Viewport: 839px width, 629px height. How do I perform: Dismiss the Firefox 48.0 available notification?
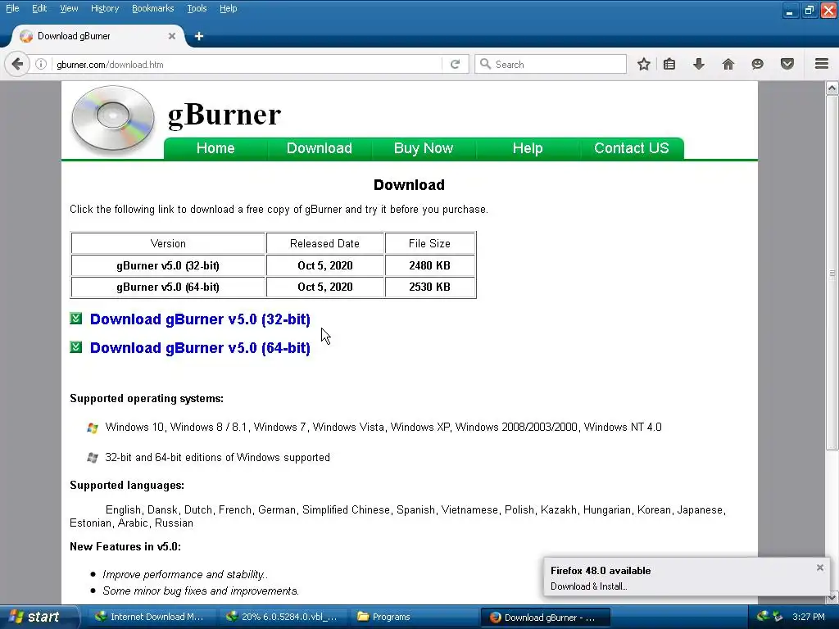819,568
